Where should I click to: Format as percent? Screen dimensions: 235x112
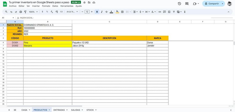click(x=47, y=12)
